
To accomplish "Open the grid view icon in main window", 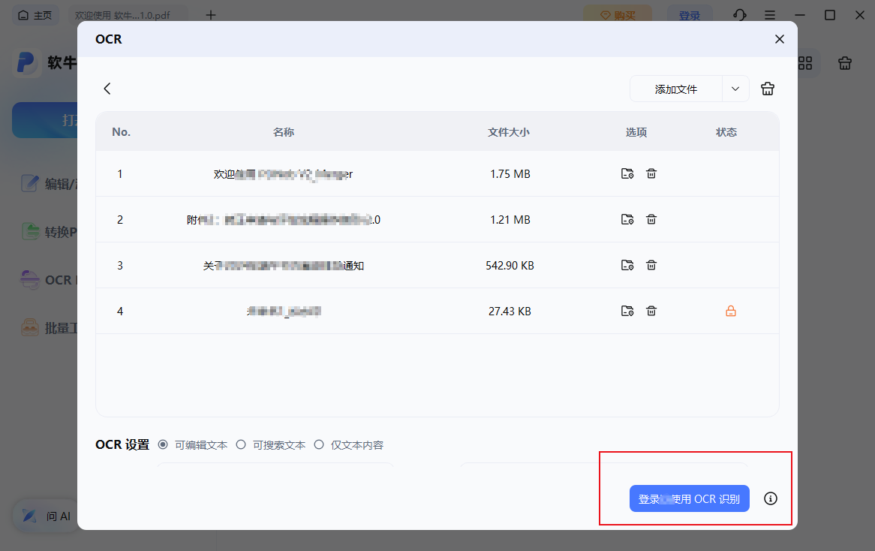I will 805,63.
